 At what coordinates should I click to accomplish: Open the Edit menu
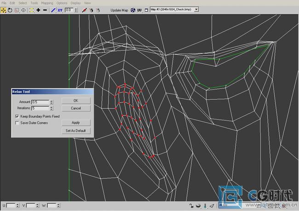pyautogui.click(x=12, y=3)
